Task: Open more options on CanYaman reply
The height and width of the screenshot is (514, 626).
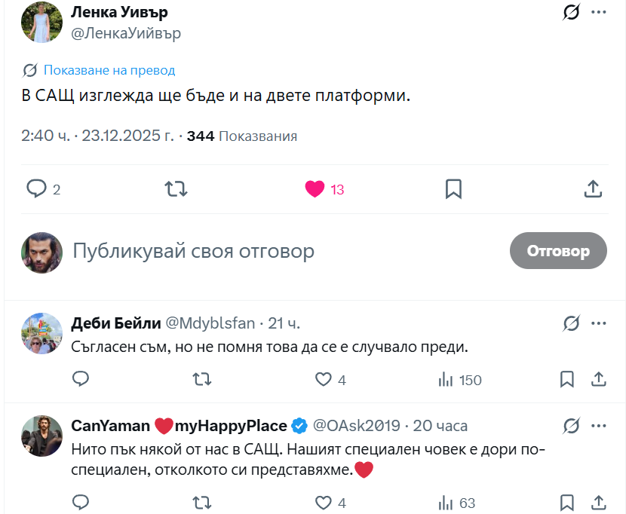Action: 599,425
